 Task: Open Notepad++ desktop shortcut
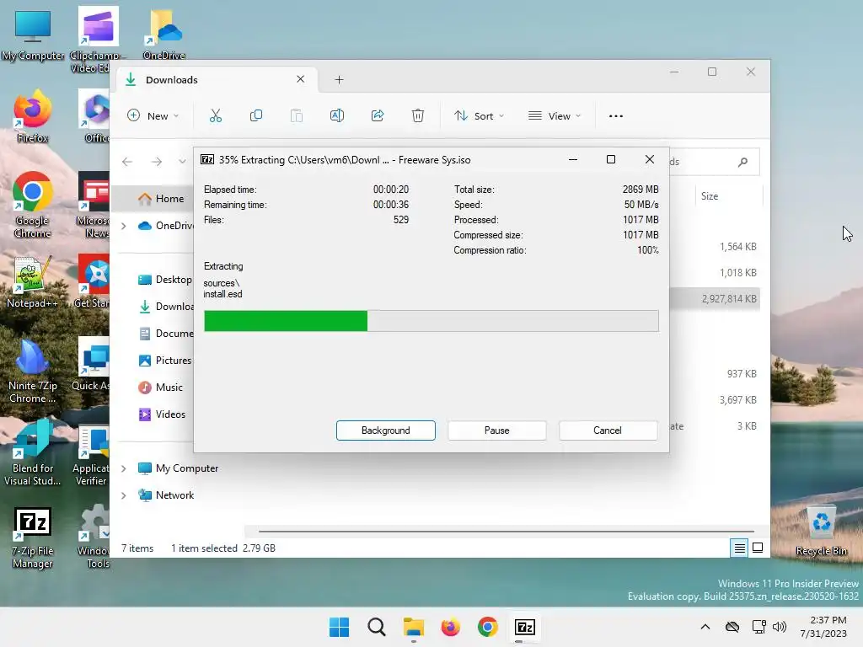(33, 282)
